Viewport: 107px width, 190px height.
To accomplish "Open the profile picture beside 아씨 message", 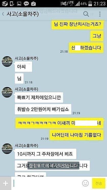I will 7,61.
